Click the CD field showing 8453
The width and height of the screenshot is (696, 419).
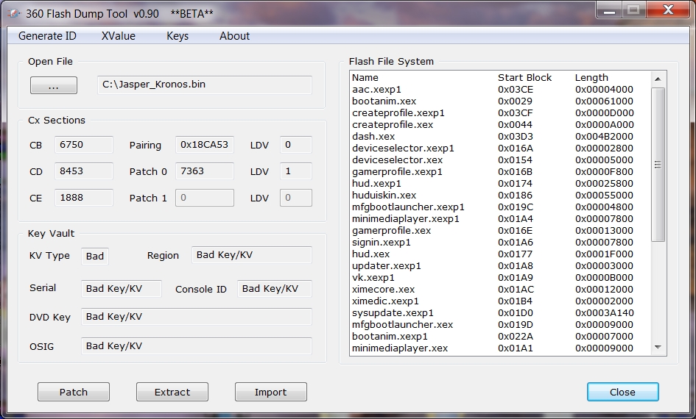[x=84, y=171]
